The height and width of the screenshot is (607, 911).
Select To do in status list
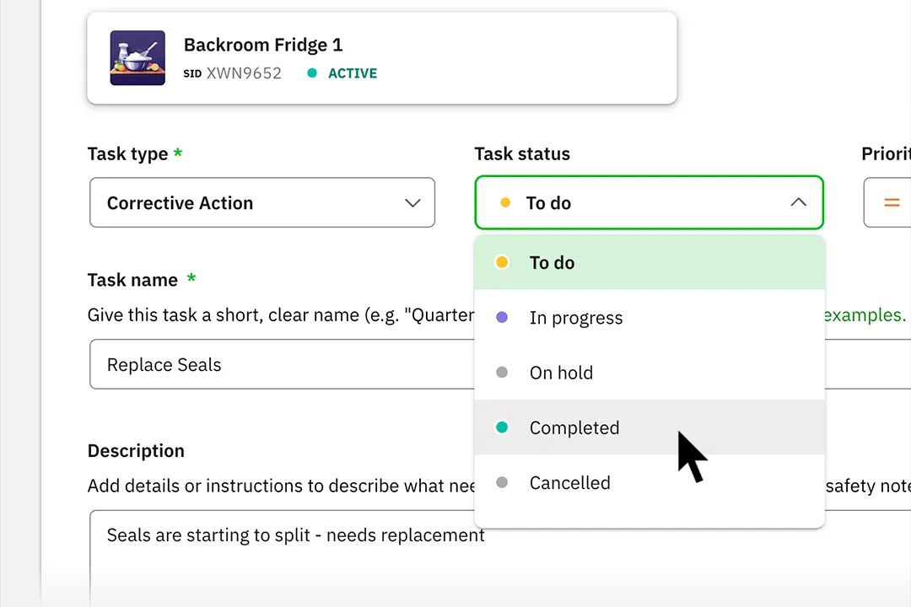tap(650, 262)
